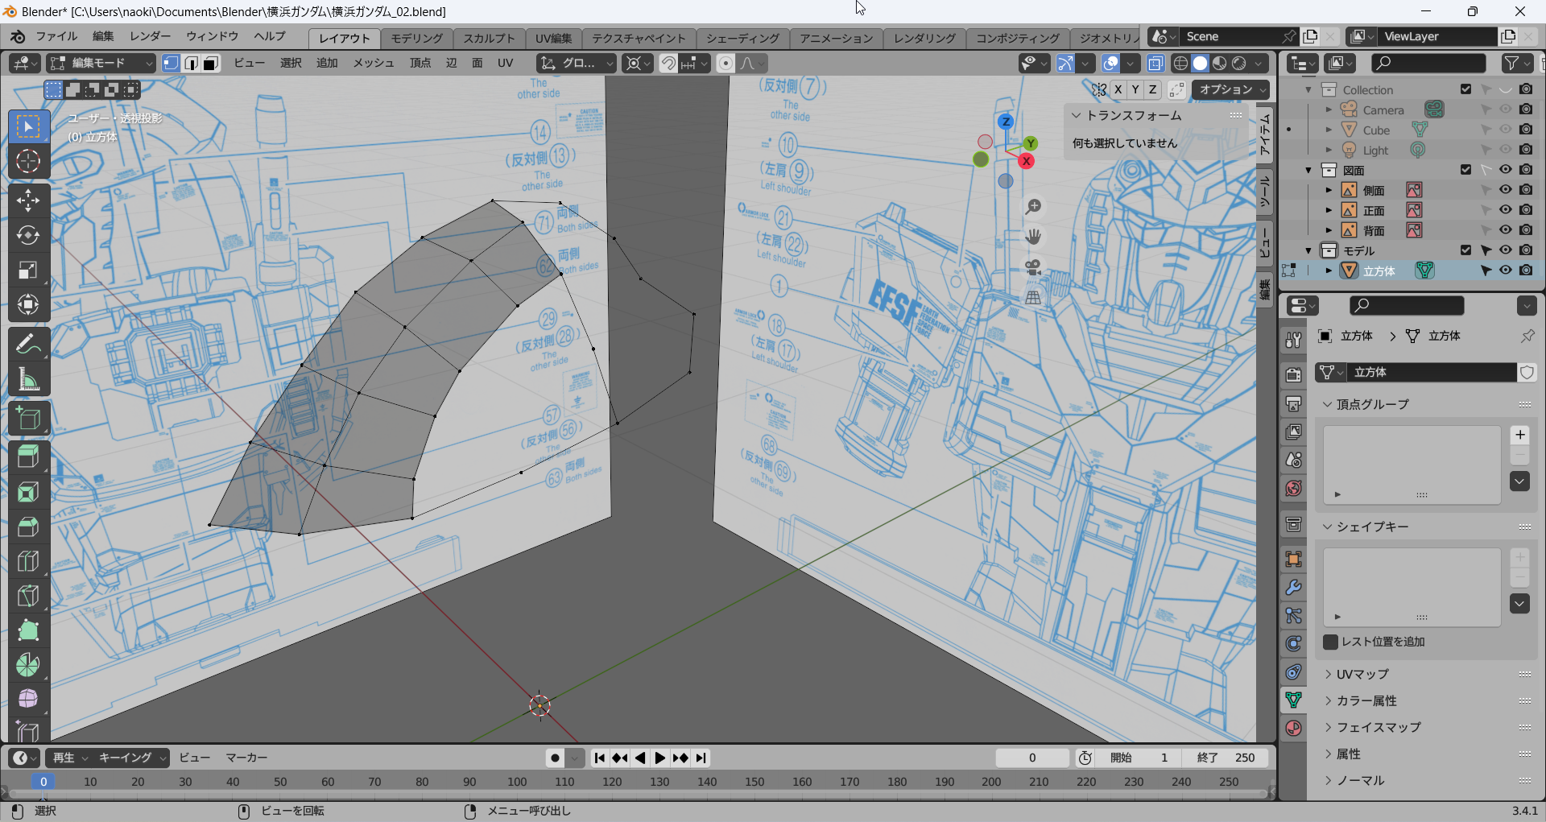Choose the Measure tool

[28, 379]
